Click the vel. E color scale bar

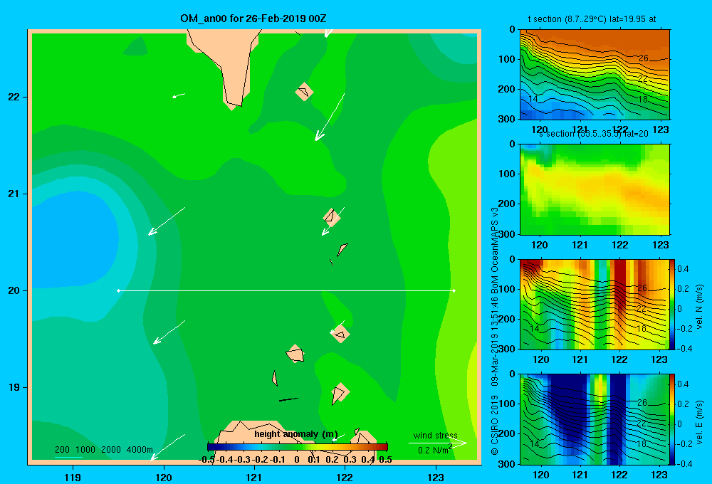click(x=673, y=419)
